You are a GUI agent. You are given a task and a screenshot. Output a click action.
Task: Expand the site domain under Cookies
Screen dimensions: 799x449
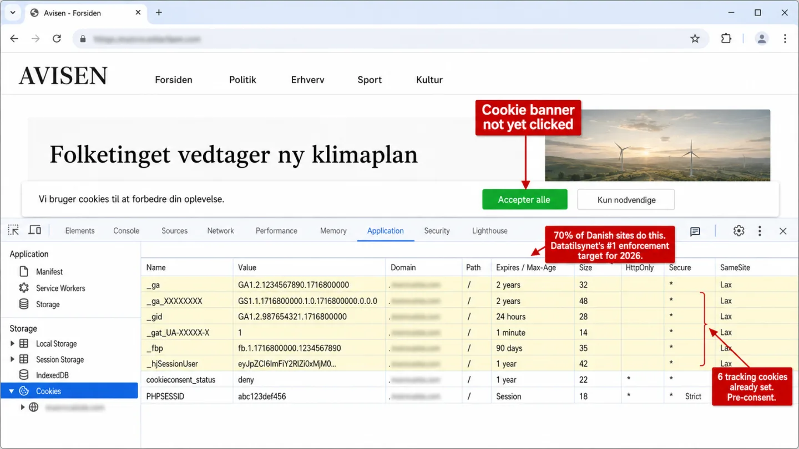tap(23, 407)
